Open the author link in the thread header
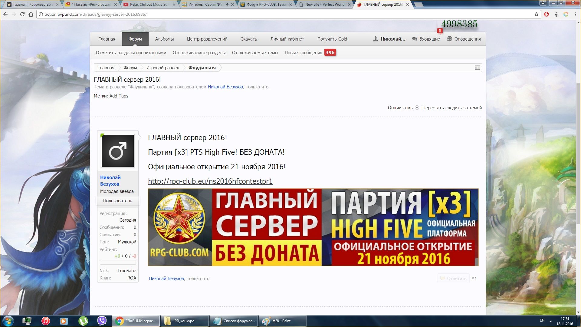The image size is (581, 327). point(225,87)
